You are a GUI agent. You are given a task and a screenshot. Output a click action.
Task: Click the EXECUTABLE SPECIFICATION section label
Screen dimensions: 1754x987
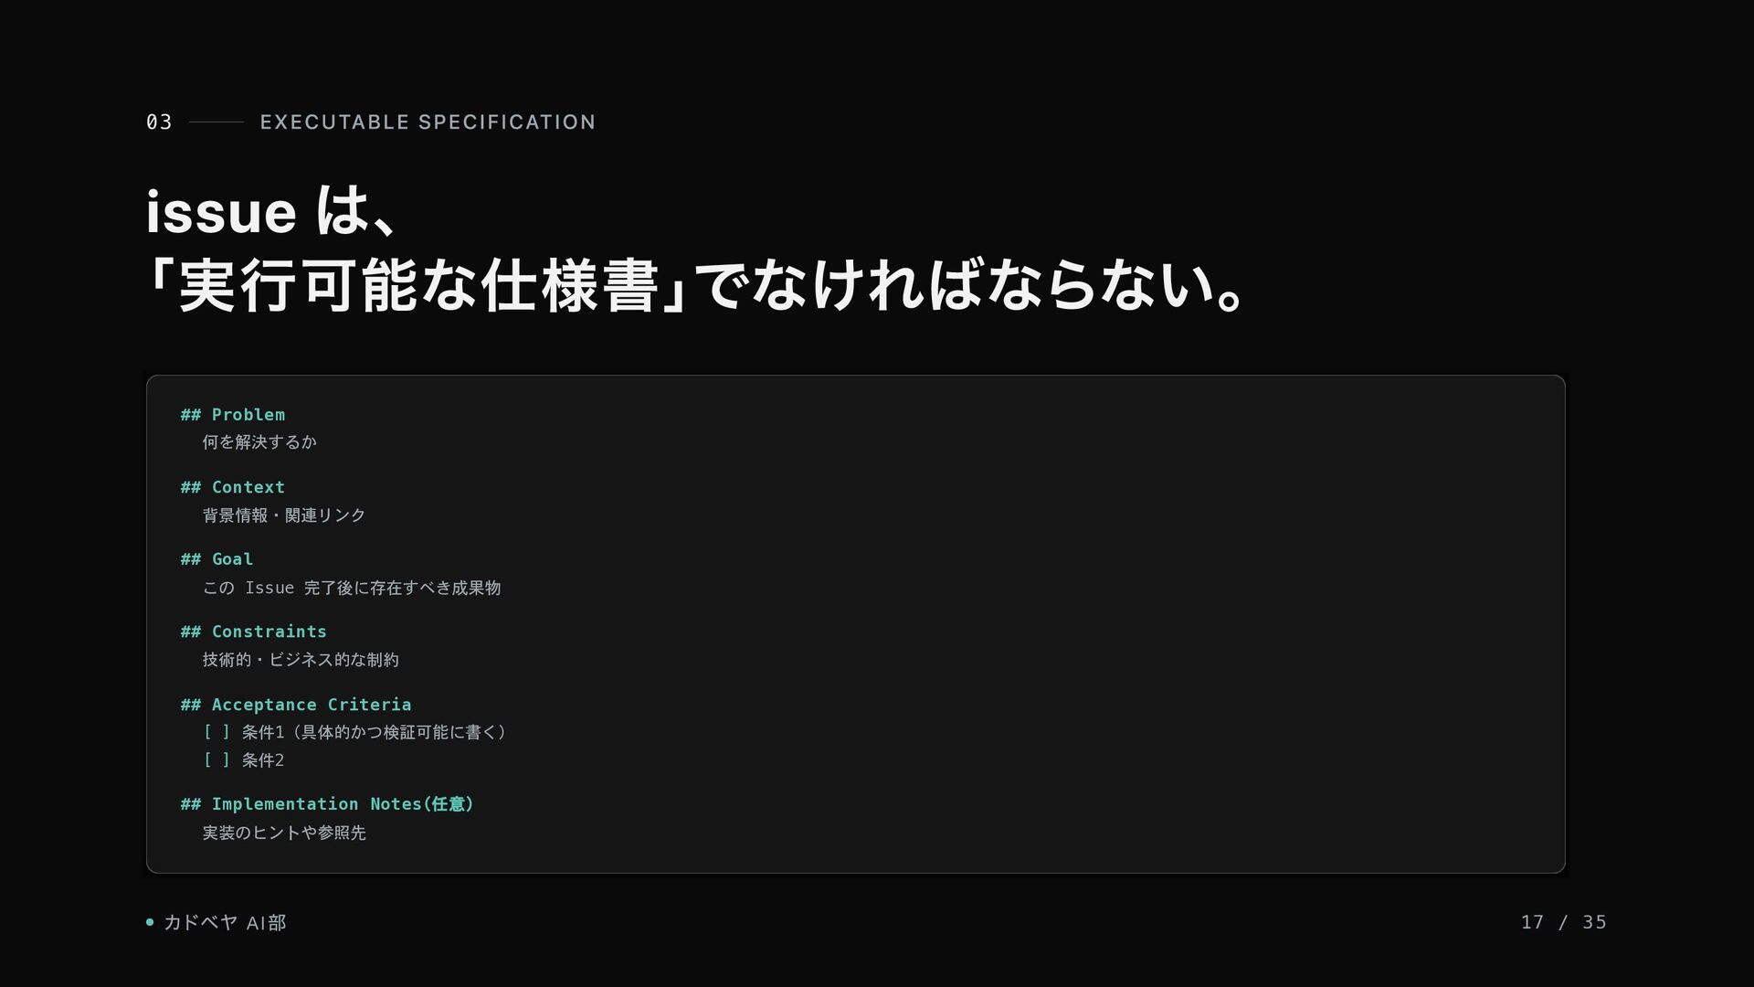tap(428, 122)
